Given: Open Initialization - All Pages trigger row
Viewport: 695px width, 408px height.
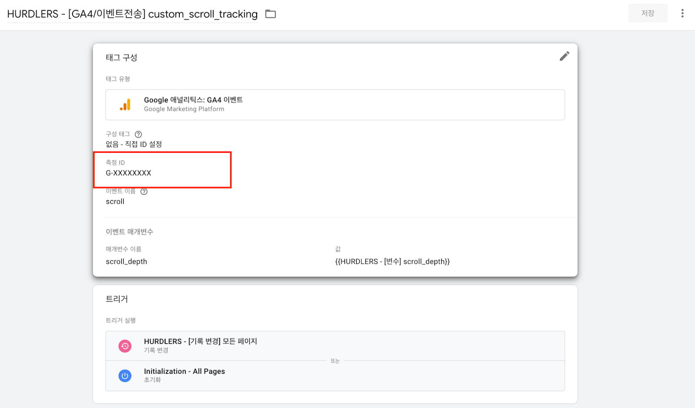Looking at the screenshot, I should pos(335,375).
